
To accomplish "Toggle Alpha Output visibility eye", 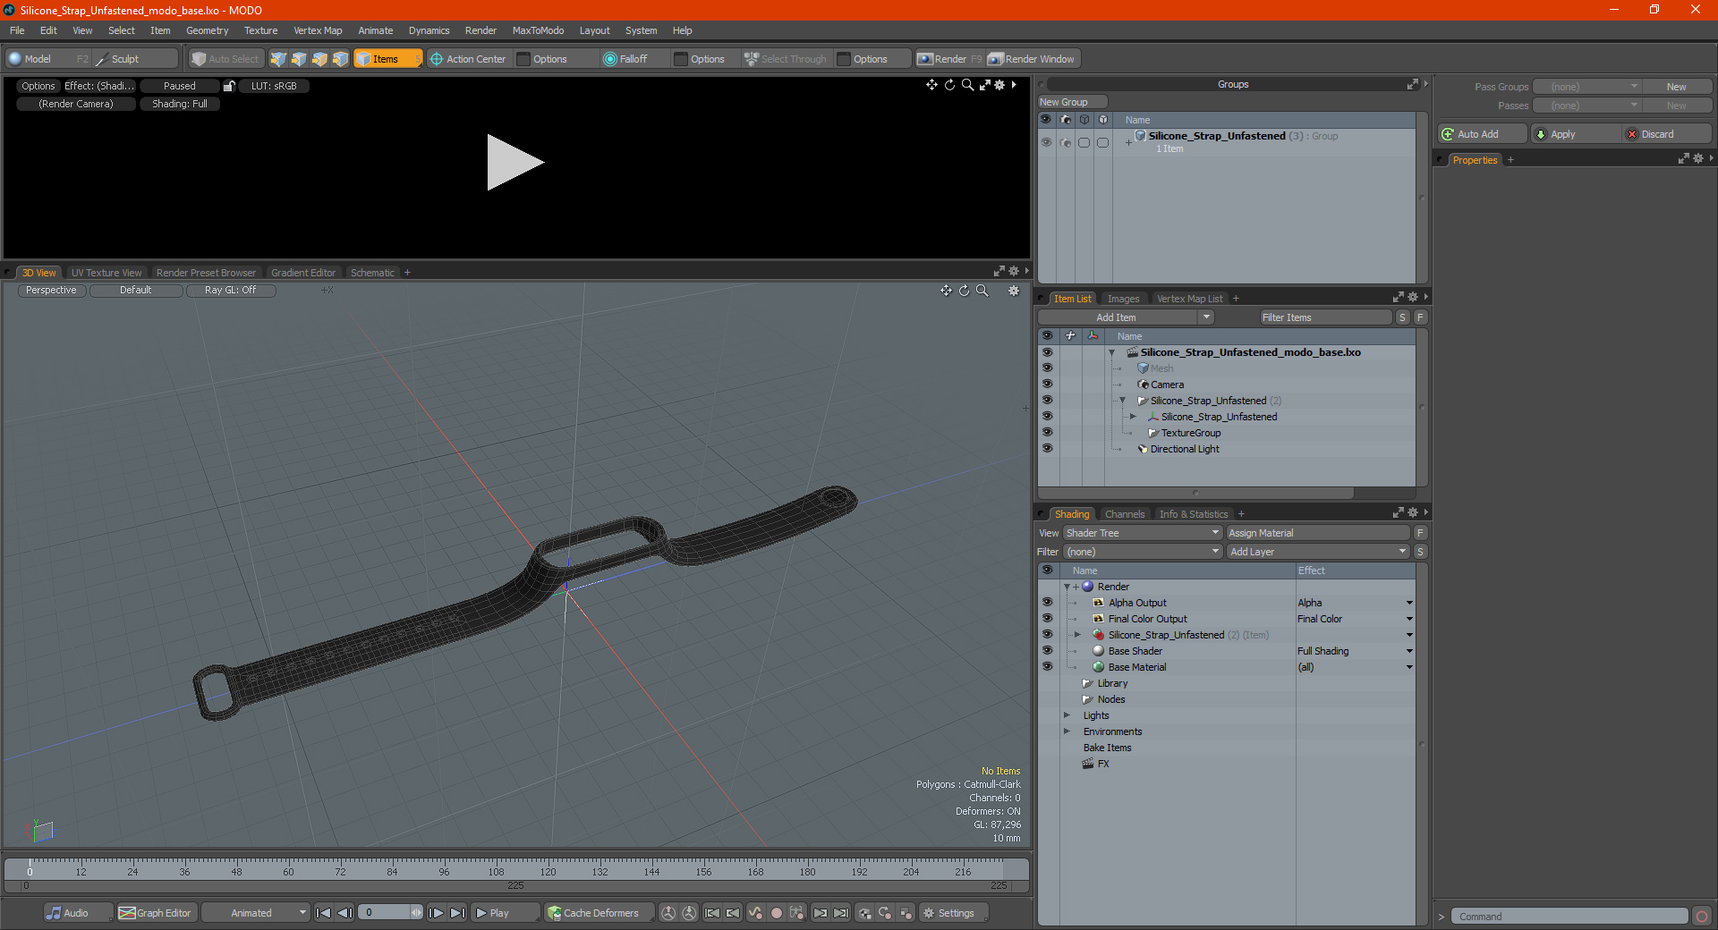I will [x=1047, y=603].
